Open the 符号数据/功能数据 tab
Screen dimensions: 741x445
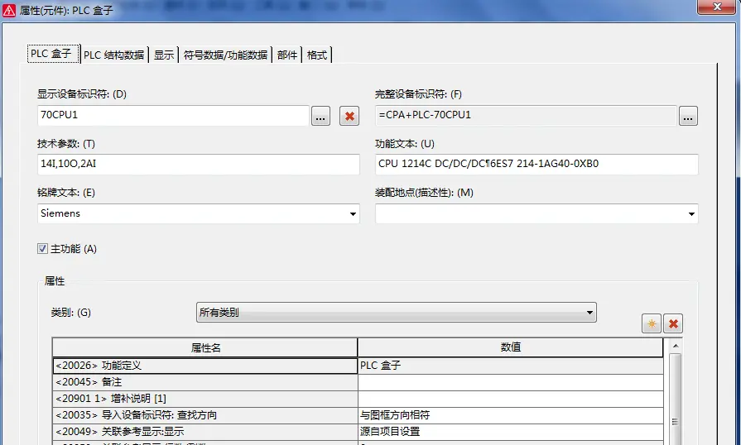(225, 55)
